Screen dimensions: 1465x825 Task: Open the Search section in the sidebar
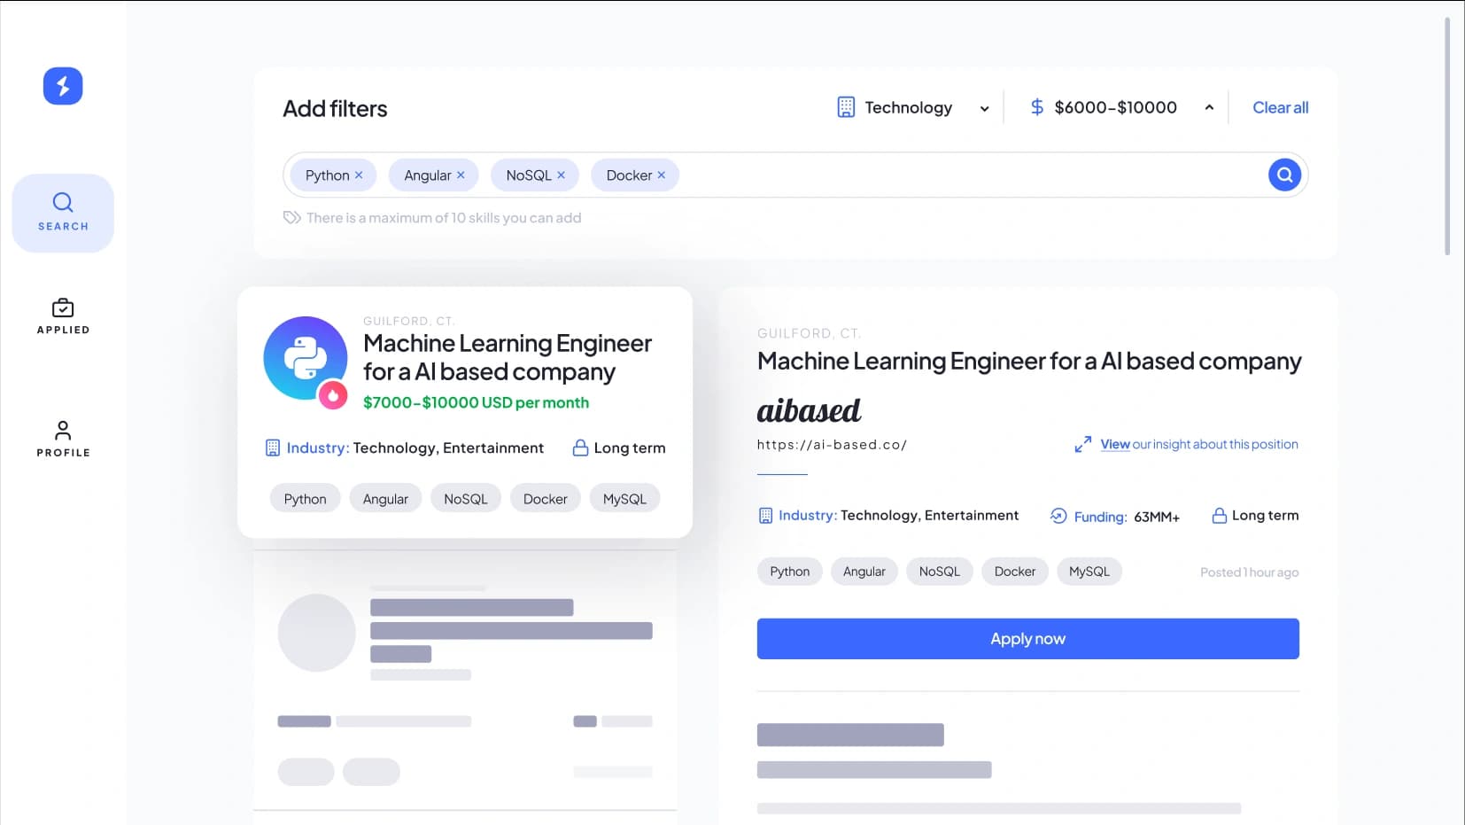point(62,213)
